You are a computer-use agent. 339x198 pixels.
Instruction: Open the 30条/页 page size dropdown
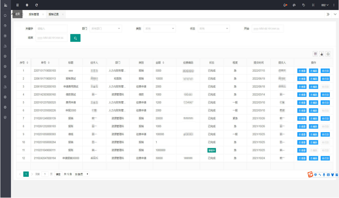click(81, 174)
